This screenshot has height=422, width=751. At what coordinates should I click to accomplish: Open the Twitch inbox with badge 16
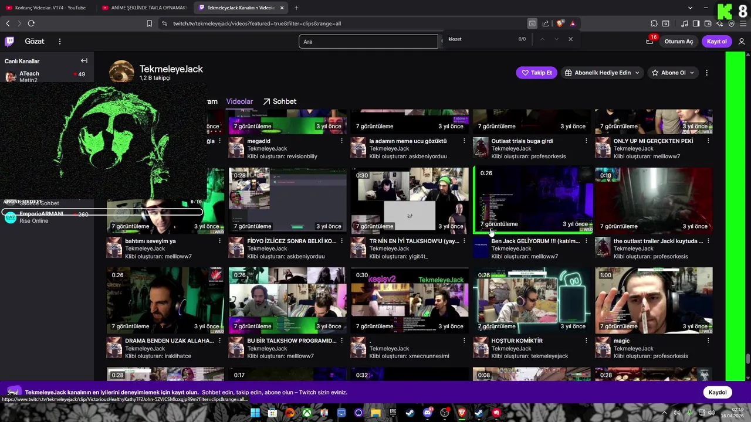click(649, 41)
